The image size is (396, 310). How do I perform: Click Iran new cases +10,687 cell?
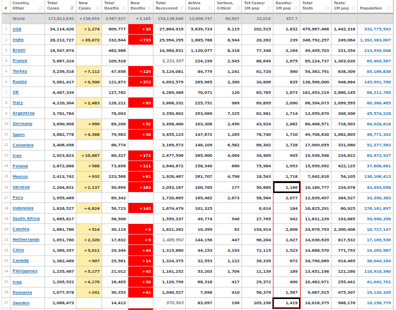coord(89,155)
